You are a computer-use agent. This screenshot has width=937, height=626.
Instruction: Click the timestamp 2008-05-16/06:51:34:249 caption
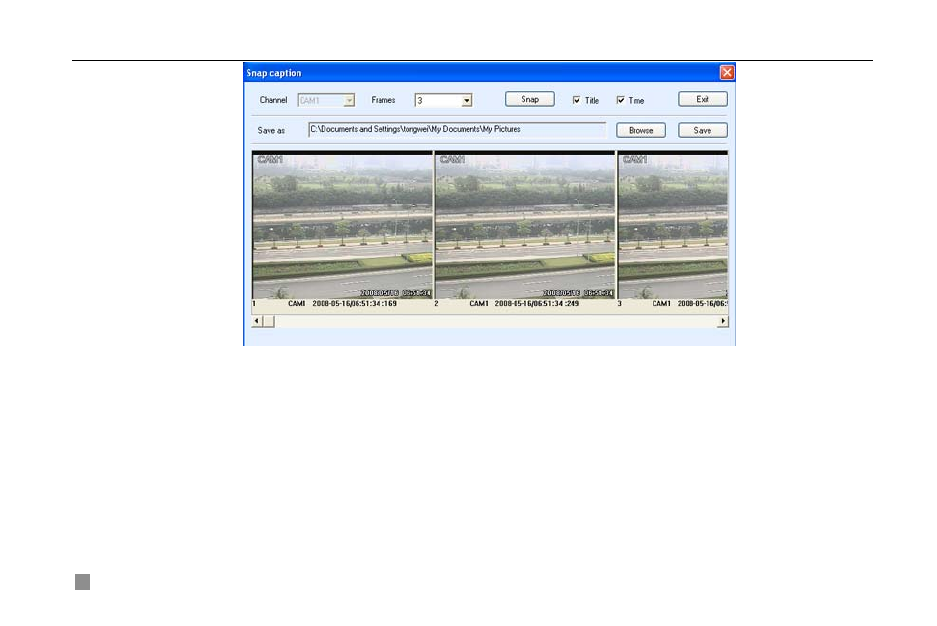click(536, 303)
